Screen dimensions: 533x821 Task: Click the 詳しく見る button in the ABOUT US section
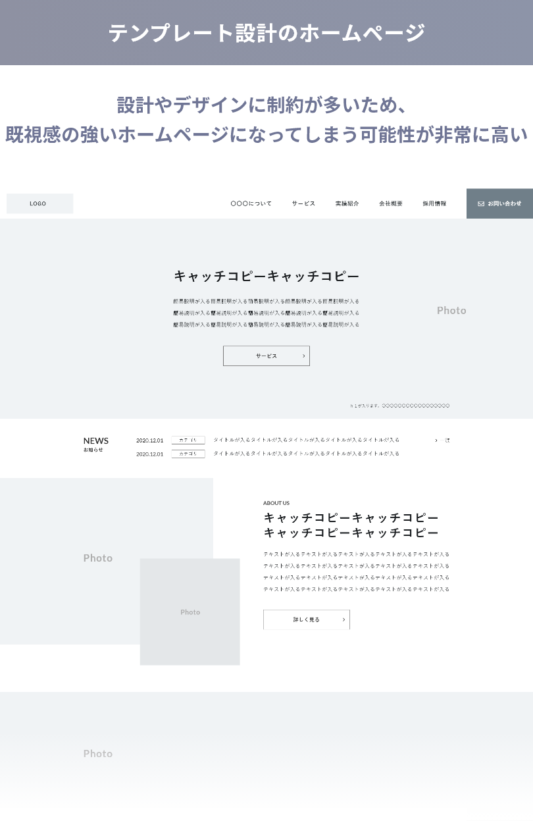click(306, 620)
